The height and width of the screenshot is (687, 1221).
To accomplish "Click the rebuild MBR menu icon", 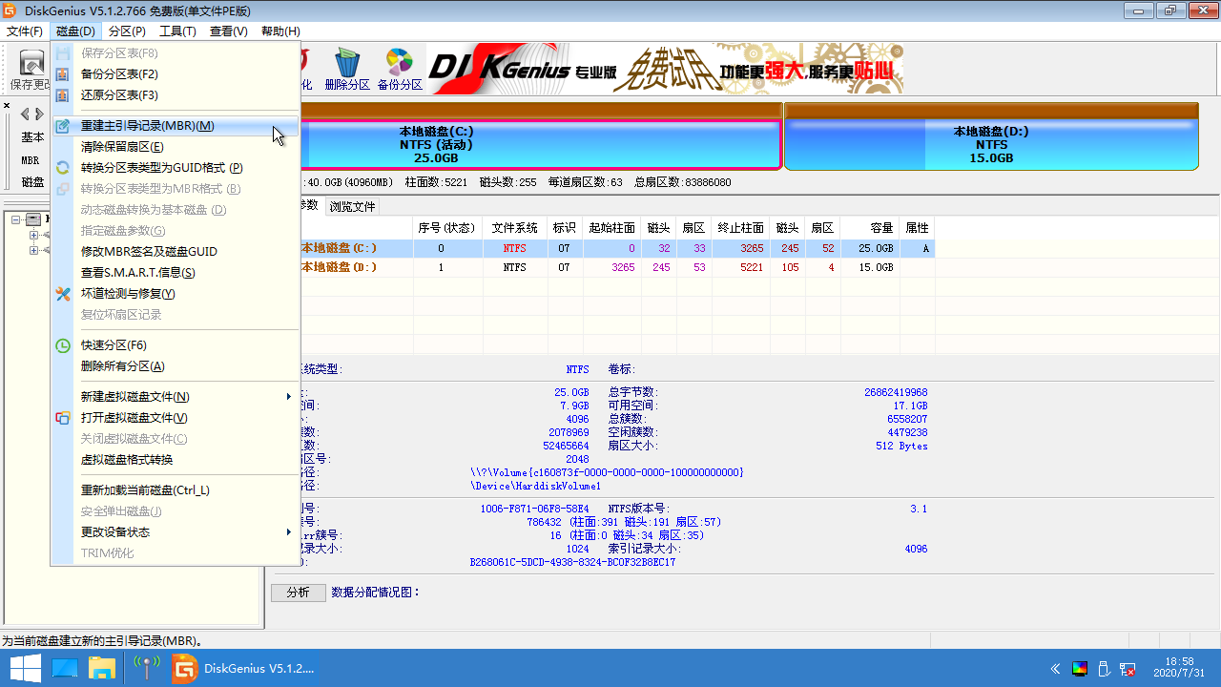I will pos(63,126).
